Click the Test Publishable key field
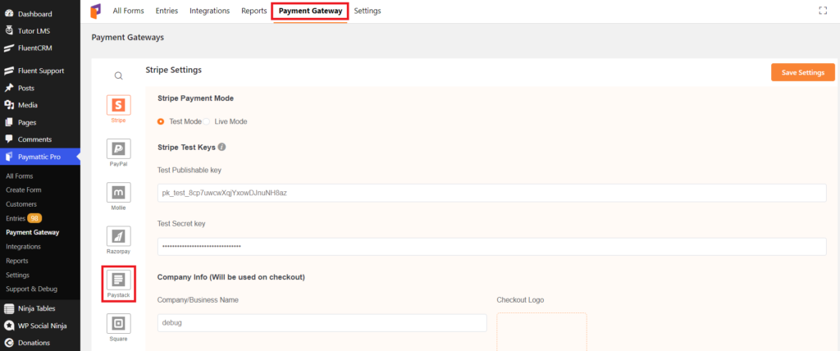 coord(492,193)
